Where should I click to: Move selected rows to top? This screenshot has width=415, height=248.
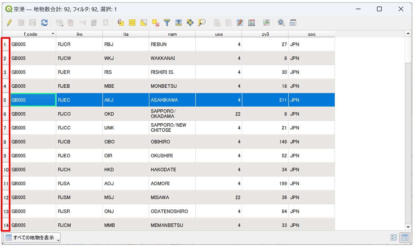[x=179, y=23]
